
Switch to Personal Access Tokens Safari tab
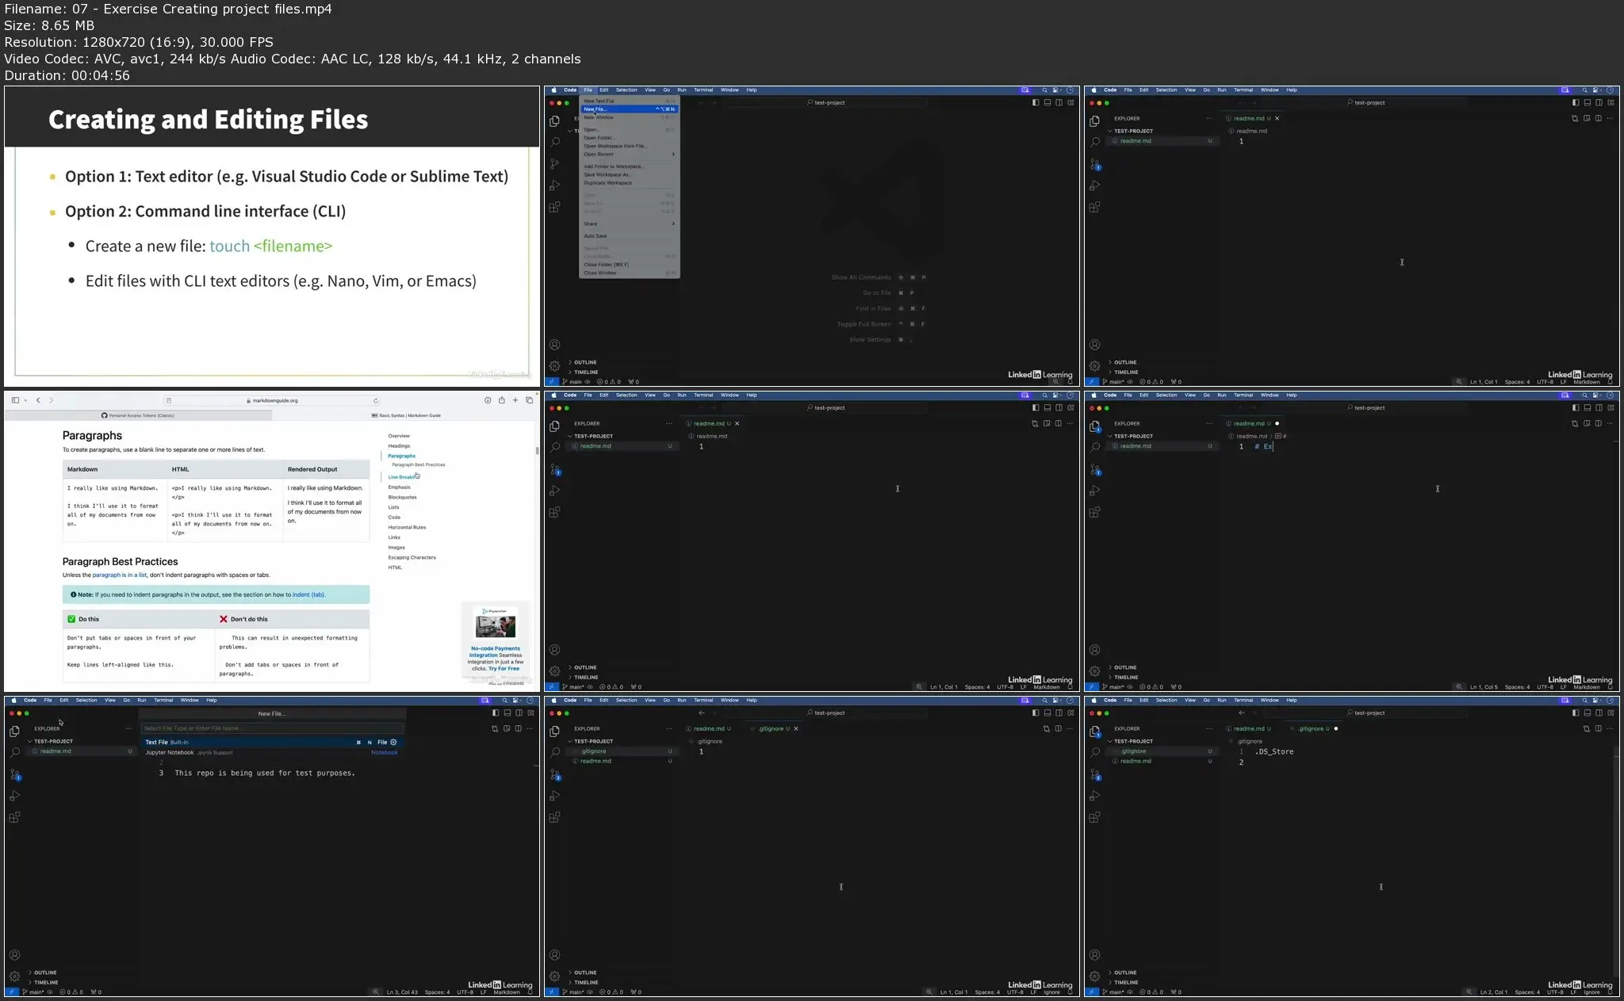[138, 415]
